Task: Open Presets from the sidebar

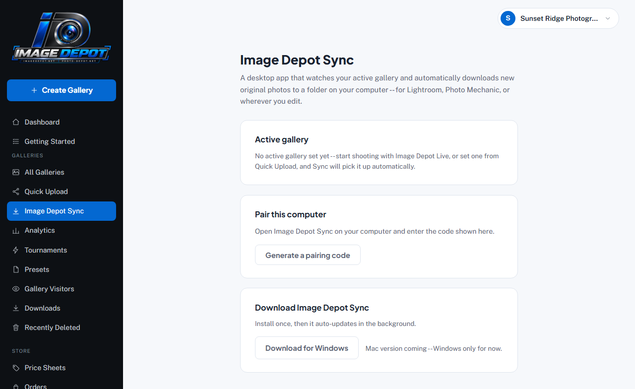Action: point(62,269)
